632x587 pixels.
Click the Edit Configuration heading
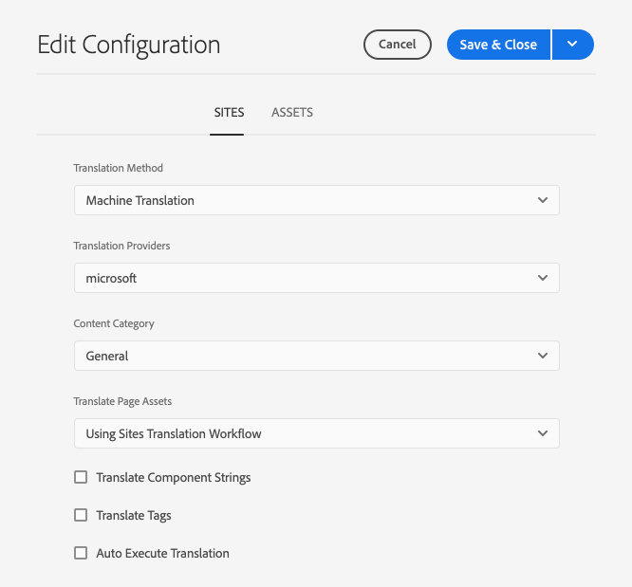point(129,45)
